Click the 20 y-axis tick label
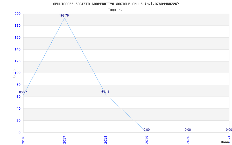The width and height of the screenshot is (232, 145). (19, 120)
